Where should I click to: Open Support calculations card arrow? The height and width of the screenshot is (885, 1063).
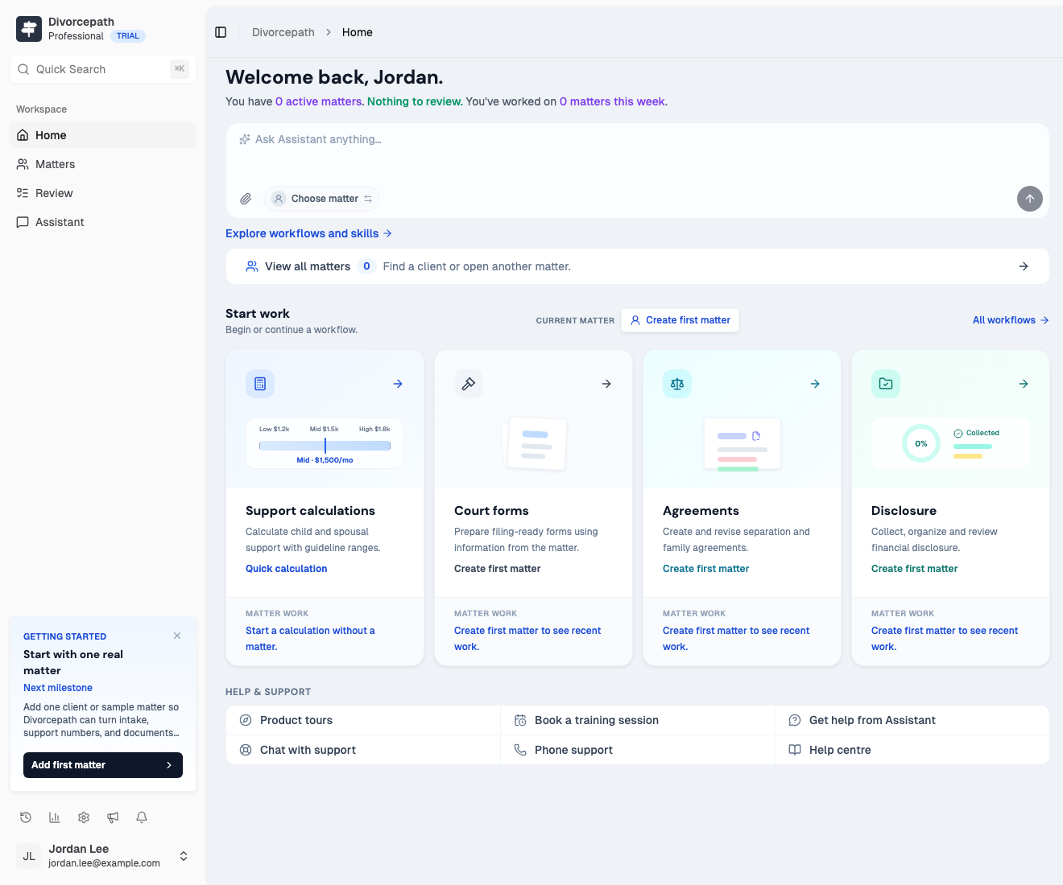[x=398, y=384]
